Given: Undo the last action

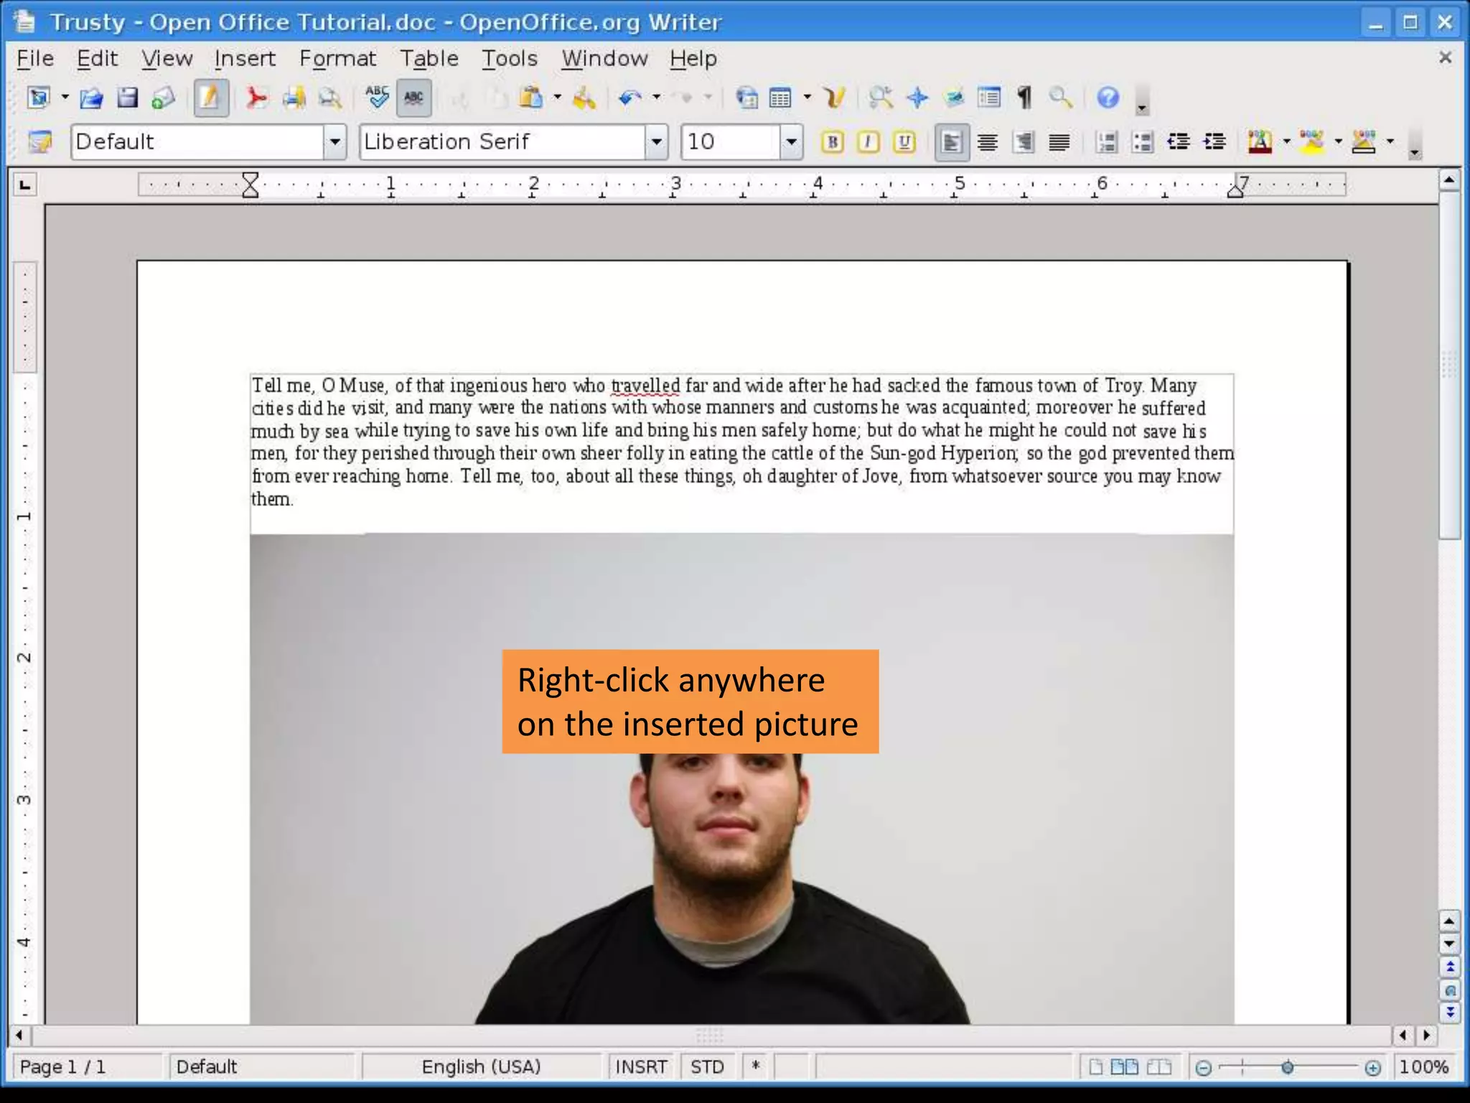Looking at the screenshot, I should (629, 98).
